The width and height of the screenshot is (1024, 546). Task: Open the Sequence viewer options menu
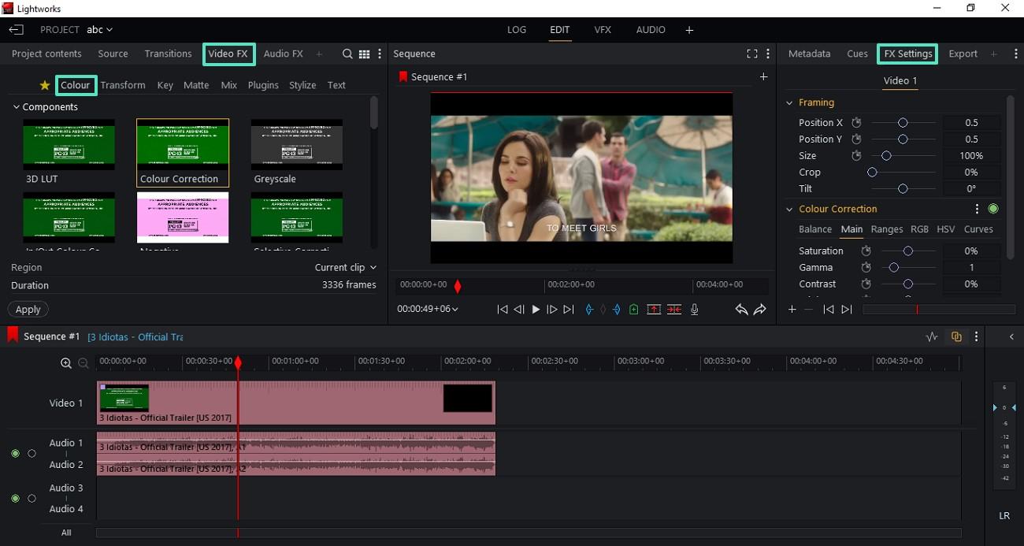click(768, 54)
